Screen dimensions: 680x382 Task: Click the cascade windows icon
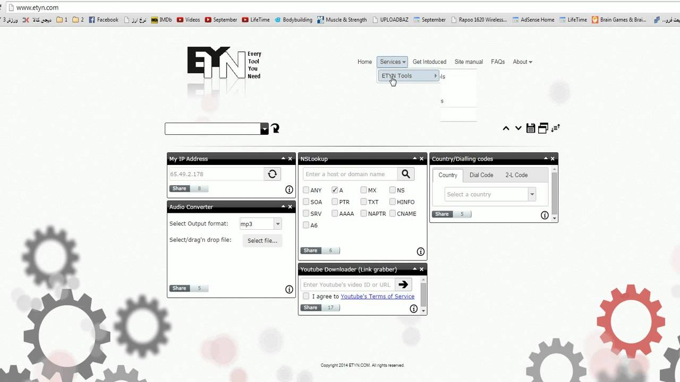543,128
